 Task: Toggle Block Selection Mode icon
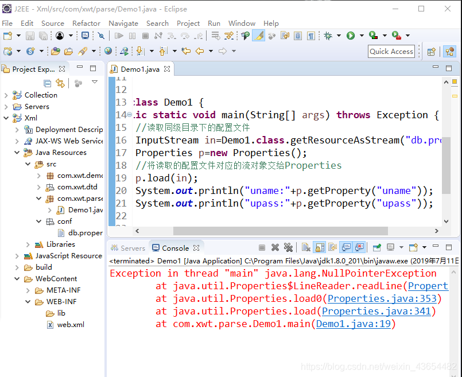point(298,36)
